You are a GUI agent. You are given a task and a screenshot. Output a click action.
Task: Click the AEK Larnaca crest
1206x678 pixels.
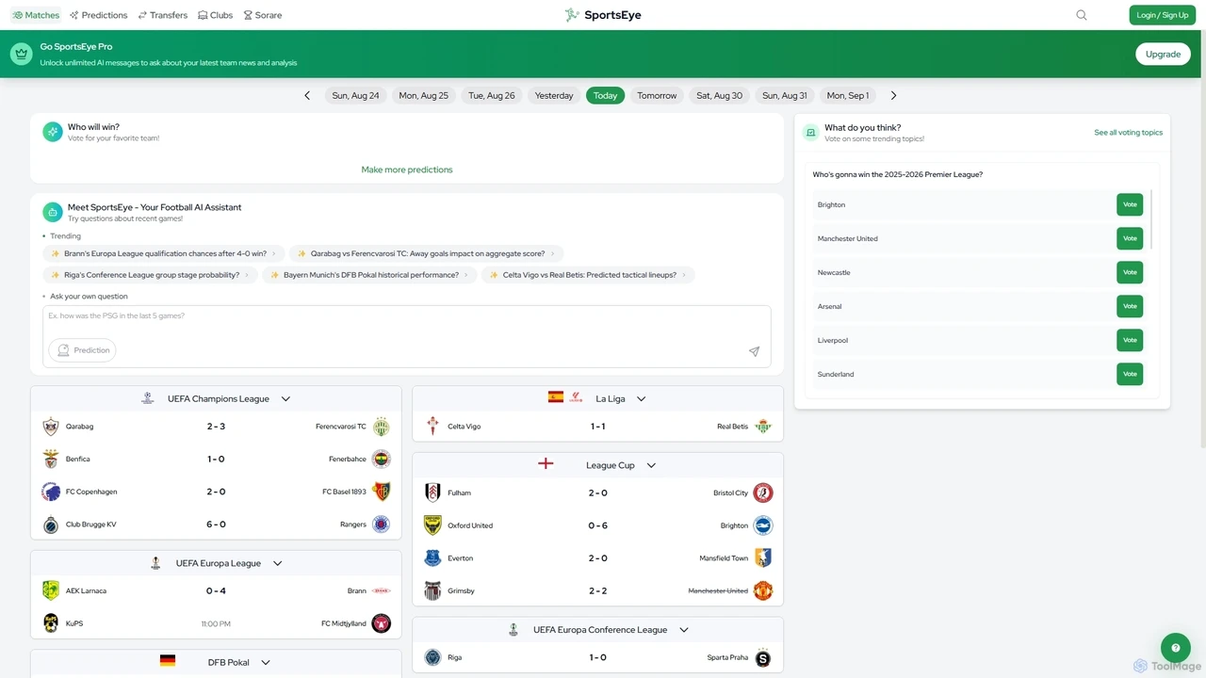51,590
